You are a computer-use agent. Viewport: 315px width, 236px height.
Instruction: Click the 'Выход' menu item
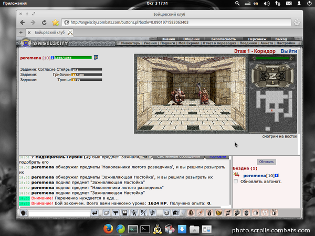click(x=281, y=39)
